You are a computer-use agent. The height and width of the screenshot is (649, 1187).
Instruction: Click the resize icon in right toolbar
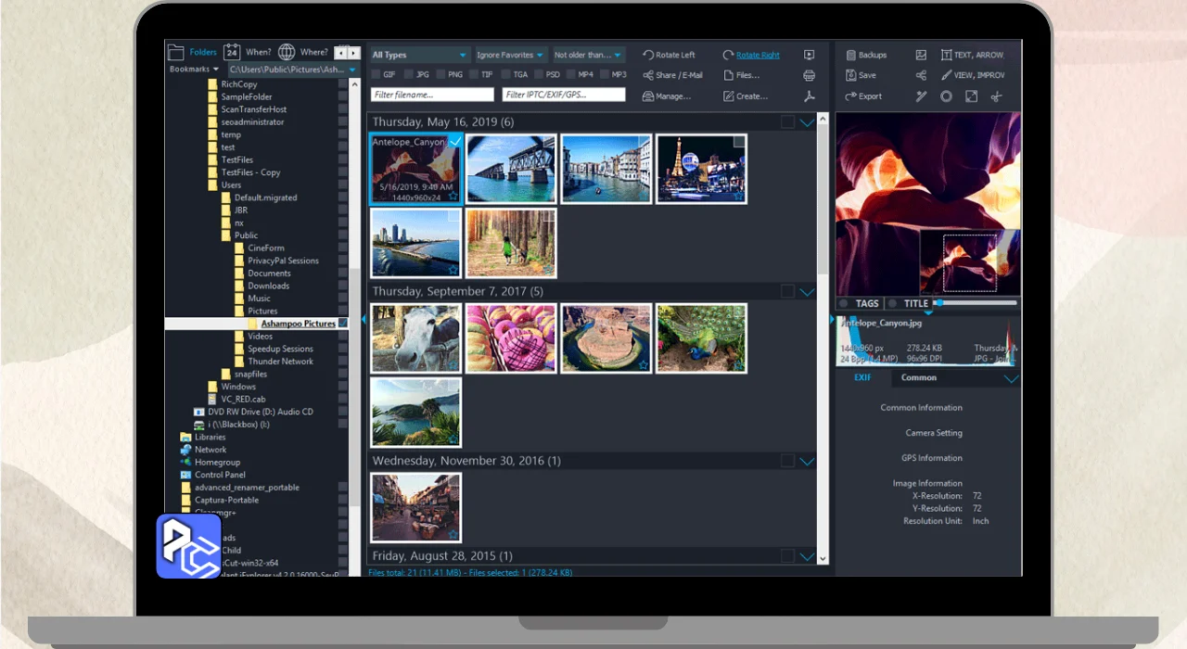[971, 96]
